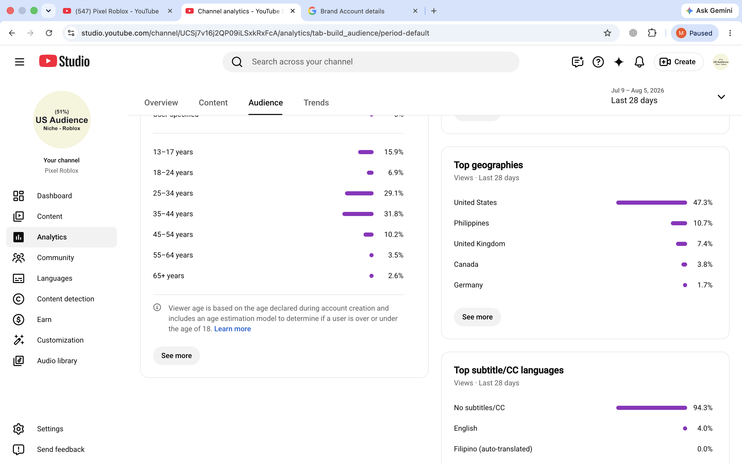Click the Customization magic wand icon
The height and width of the screenshot is (464, 742).
(x=18, y=340)
